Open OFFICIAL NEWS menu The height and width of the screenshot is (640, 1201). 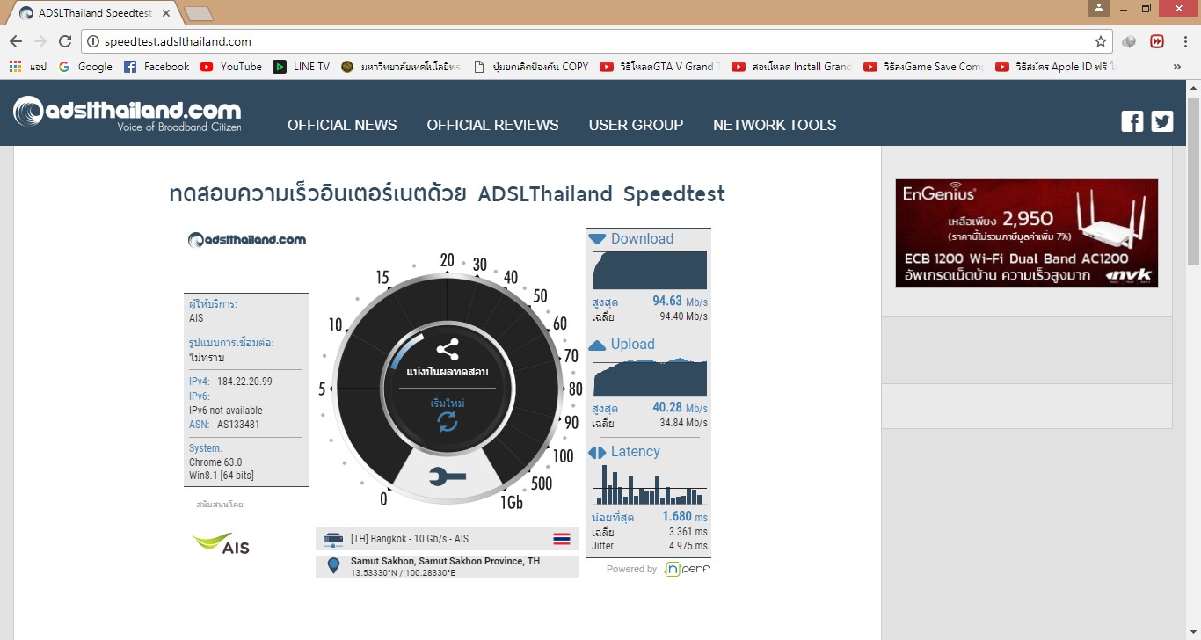pos(342,125)
